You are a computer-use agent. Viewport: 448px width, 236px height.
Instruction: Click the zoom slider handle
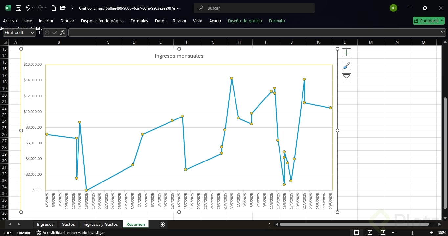click(x=412, y=233)
